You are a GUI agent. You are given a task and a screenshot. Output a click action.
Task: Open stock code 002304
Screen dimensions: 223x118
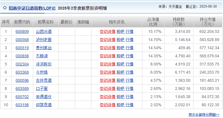(x=22, y=64)
